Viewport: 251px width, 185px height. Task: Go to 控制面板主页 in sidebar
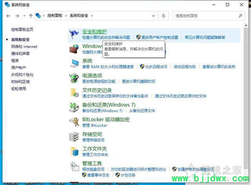tap(22, 29)
